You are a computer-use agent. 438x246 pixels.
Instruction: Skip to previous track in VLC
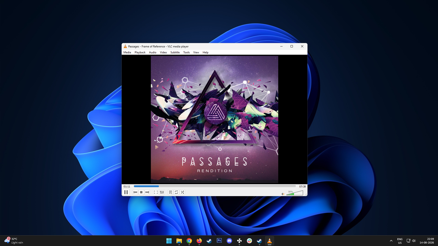pyautogui.click(x=135, y=192)
